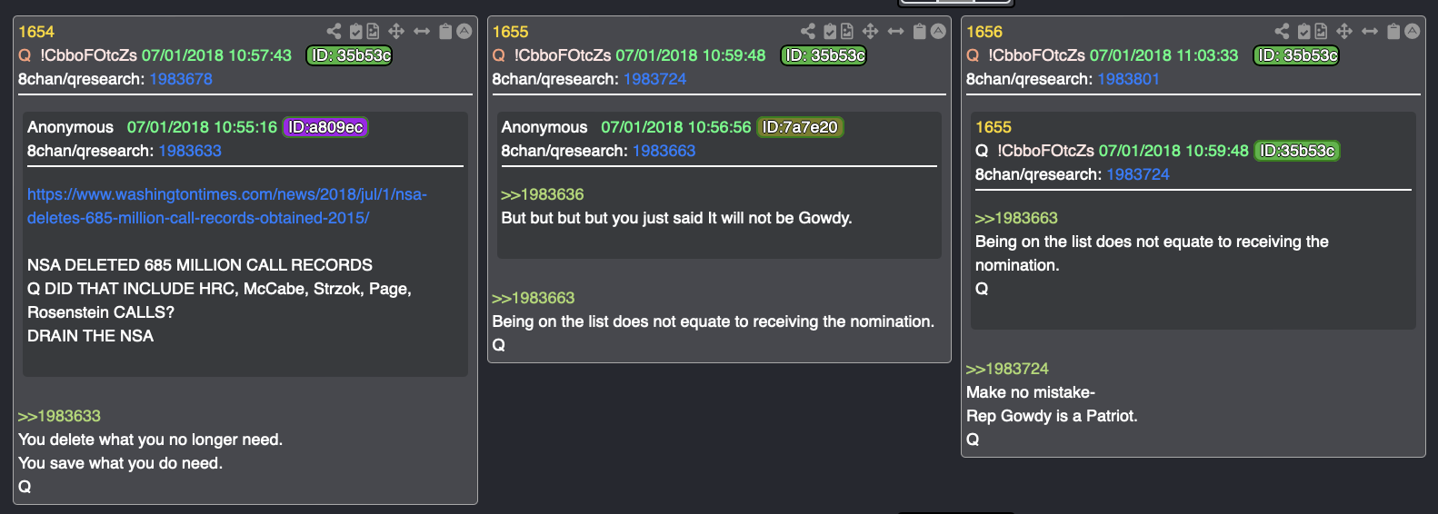Select the text 'Rep Gowdy is a Patriot.'
1438x514 pixels.
1052,416
